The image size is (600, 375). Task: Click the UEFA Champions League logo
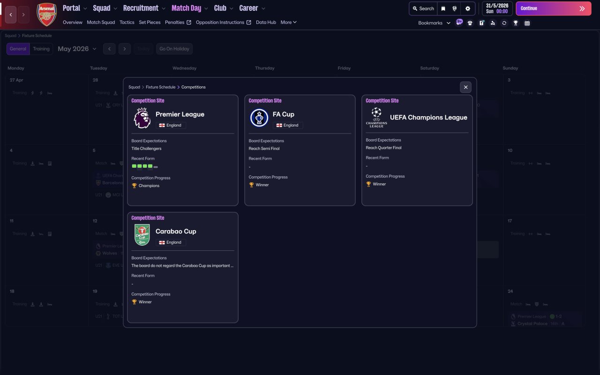(x=376, y=117)
